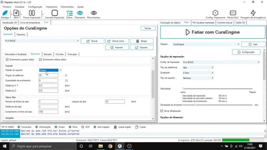Screen dimensions: 267x150
Task: Click the Largura da aba input field
Action: (115, 102)
